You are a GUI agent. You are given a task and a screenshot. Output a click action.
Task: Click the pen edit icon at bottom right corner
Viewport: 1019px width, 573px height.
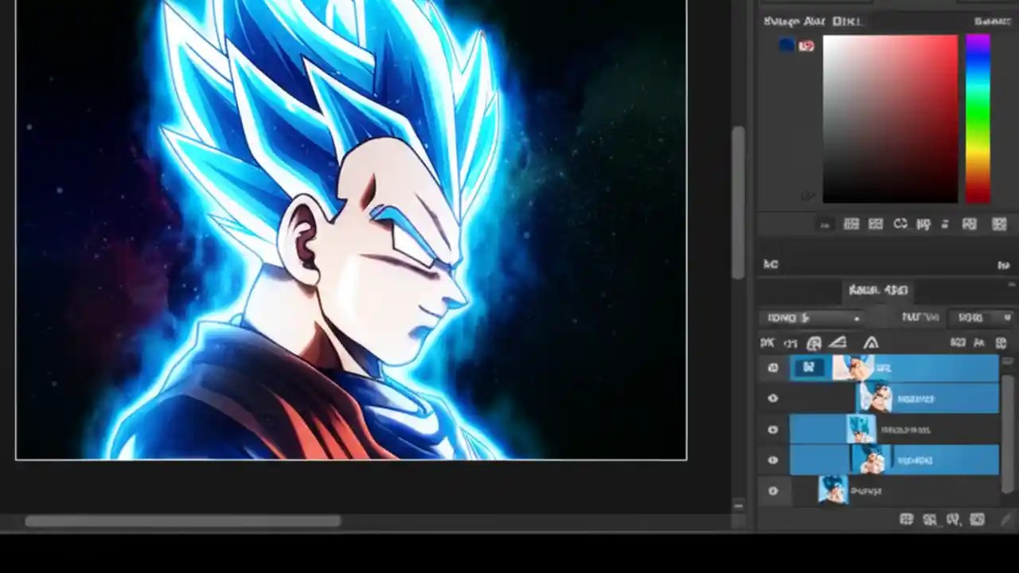pos(1005,519)
